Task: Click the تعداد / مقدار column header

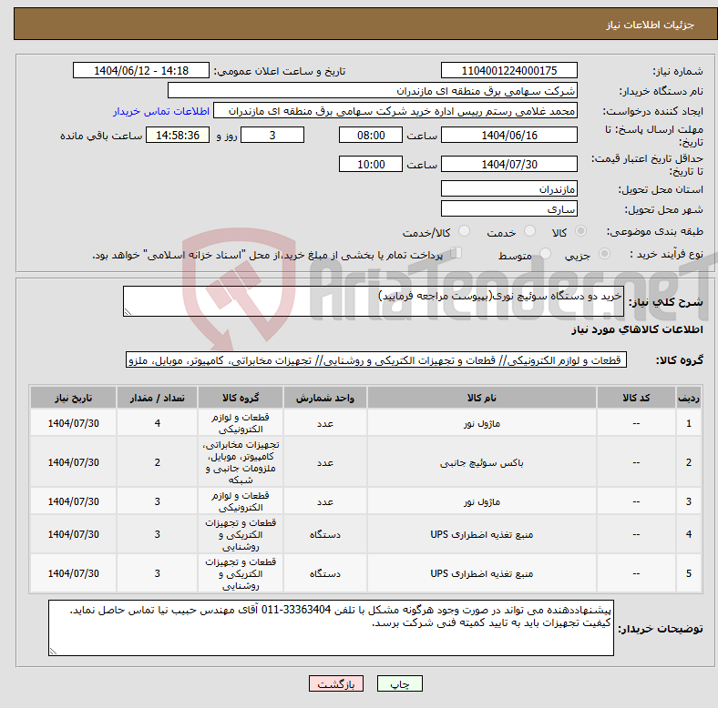Action: (x=157, y=398)
